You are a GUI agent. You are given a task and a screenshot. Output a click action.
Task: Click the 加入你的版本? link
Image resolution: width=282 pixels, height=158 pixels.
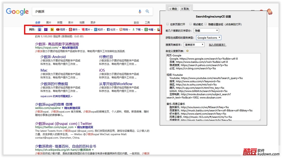217,45
